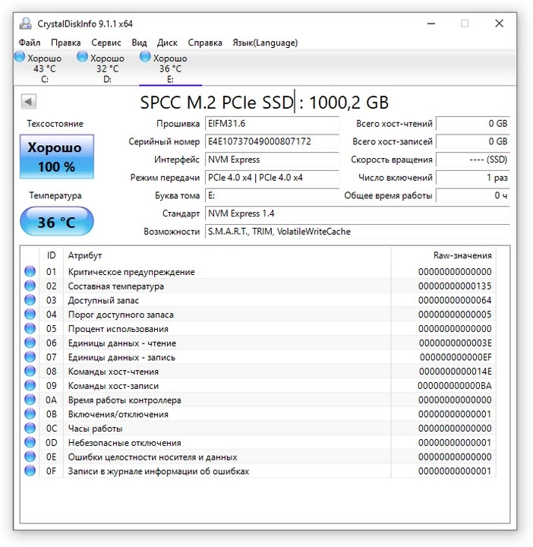
Task: Select the Команды хост-записи row text
Action: pos(113,386)
